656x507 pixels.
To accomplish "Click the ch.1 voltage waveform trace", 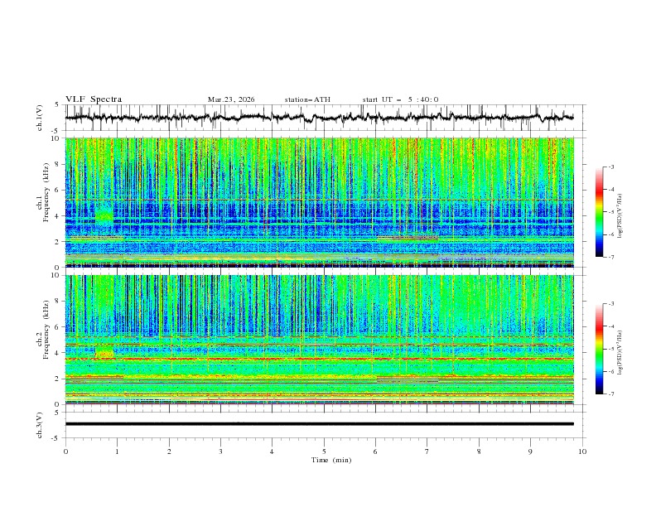I will (320, 118).
